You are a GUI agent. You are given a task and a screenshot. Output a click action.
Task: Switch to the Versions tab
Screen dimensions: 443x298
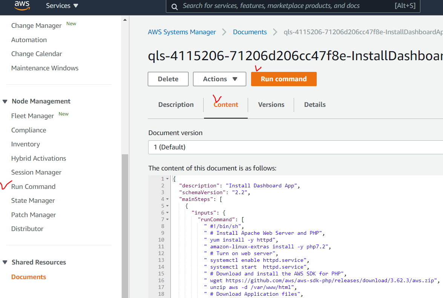tap(271, 105)
